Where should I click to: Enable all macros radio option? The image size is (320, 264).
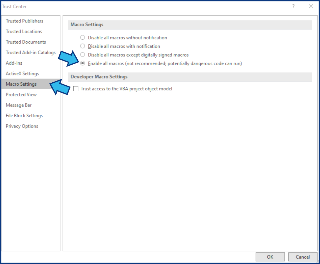point(83,63)
